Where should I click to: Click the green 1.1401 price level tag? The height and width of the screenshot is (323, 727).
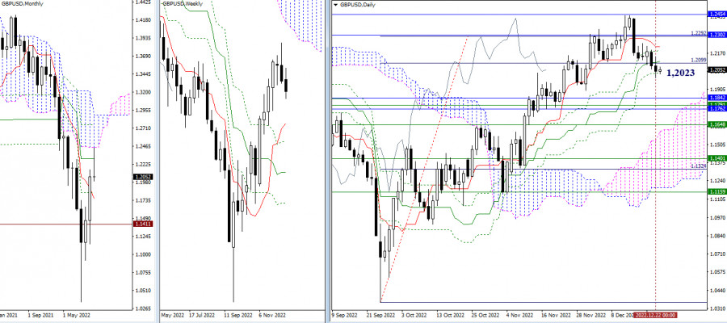pos(716,158)
